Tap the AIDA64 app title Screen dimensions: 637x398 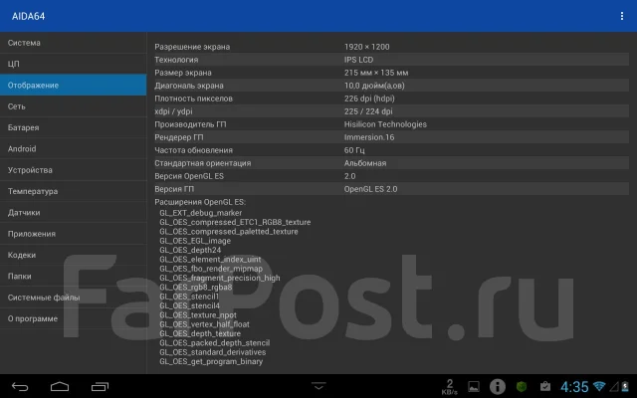coord(28,16)
